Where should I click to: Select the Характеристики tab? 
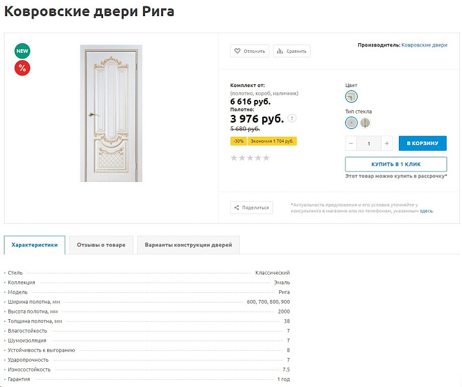pos(35,245)
